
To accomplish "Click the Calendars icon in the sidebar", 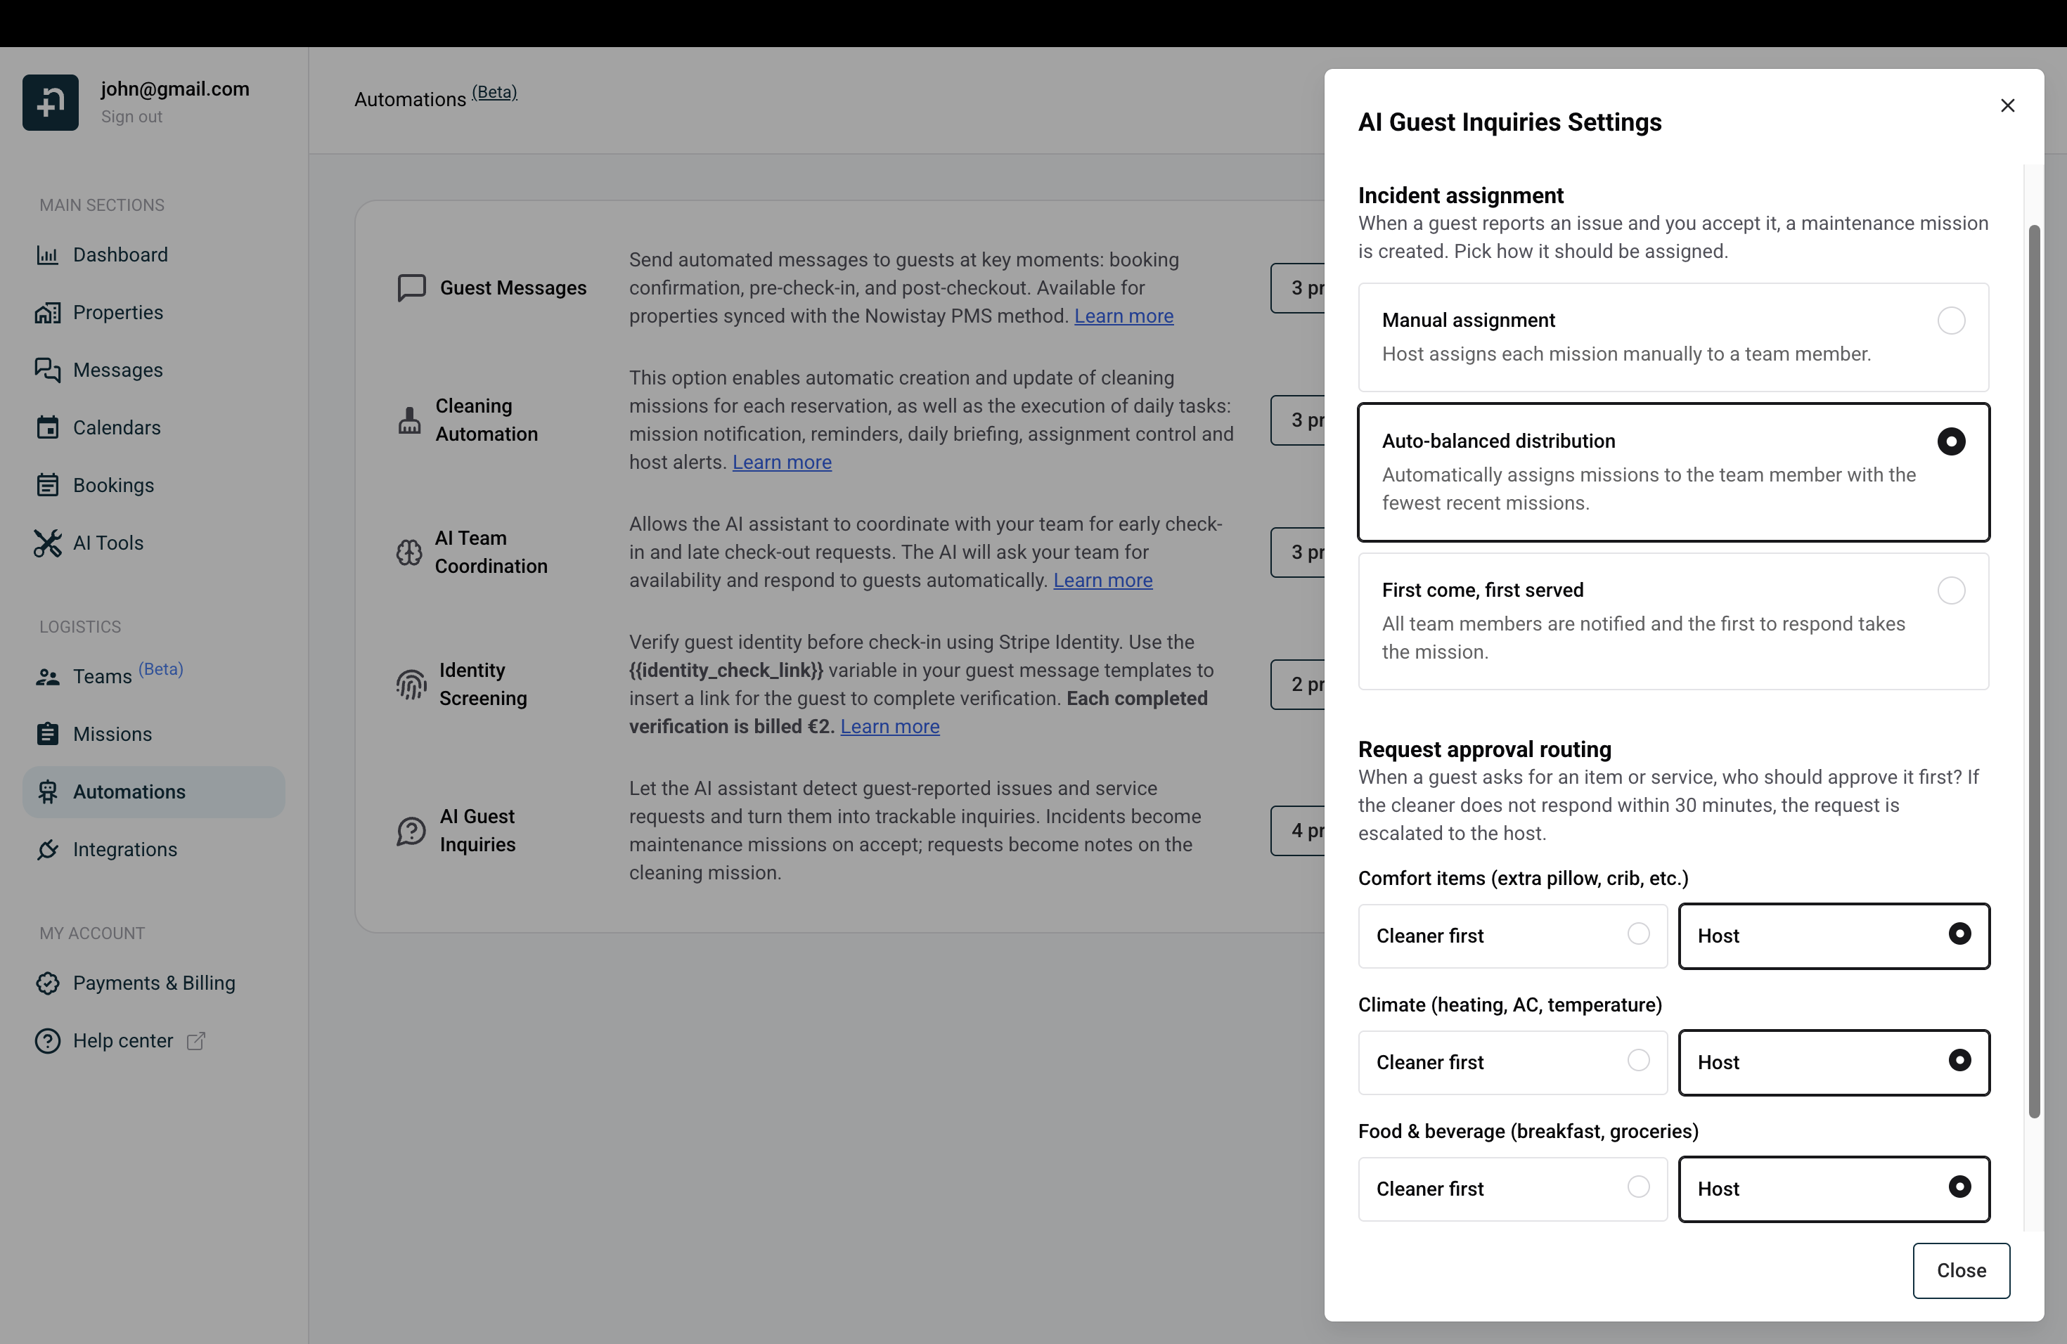I will [48, 427].
